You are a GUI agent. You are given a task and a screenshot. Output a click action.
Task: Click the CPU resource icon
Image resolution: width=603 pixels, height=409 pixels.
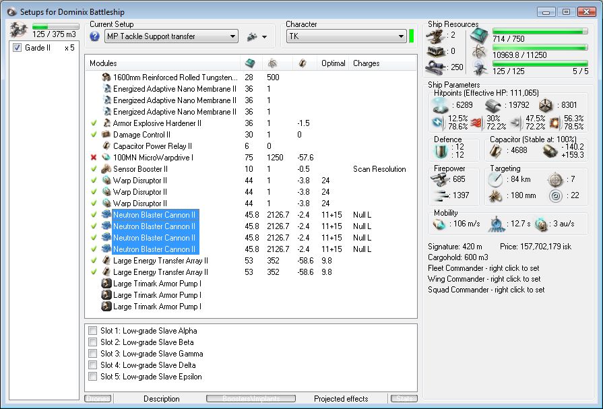[479, 36]
